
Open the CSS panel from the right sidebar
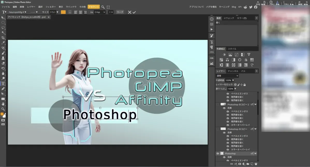[211, 58]
